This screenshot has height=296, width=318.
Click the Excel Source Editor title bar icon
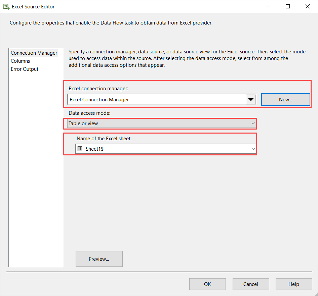coord(6,7)
